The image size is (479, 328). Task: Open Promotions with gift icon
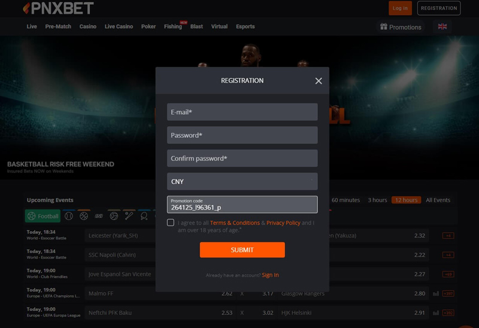click(x=401, y=27)
